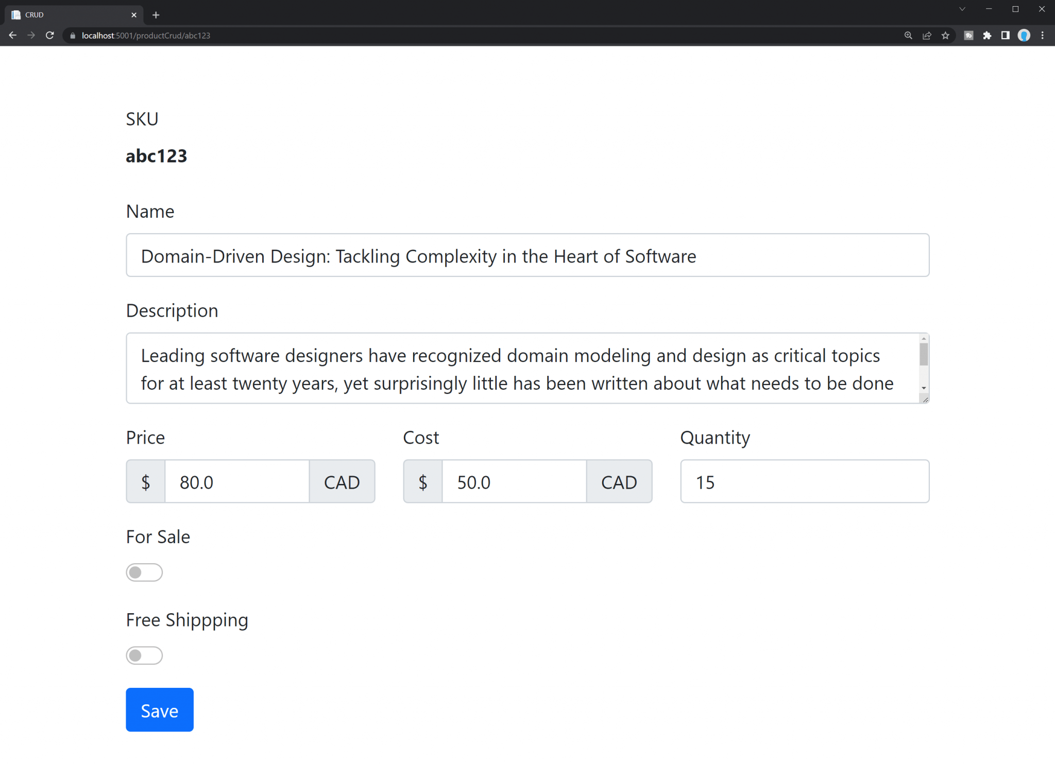Bookmark this page with star icon
Screen dimensions: 1055x764
point(945,36)
